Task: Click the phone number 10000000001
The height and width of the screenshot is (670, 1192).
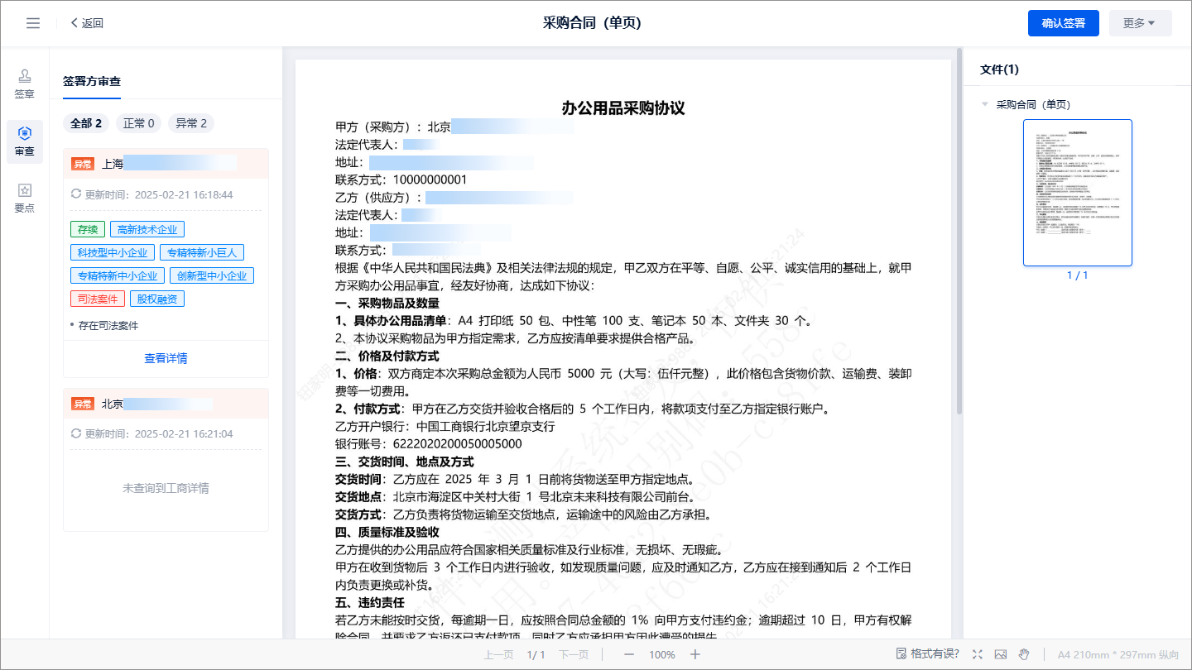Action: pyautogui.click(x=430, y=179)
